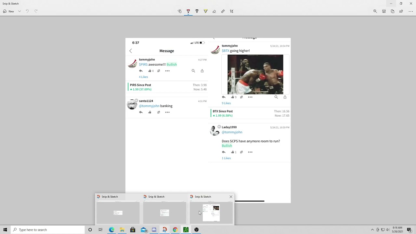Click '9 Likes' text in snip
This screenshot has width=416, height=234.
[x=226, y=103]
